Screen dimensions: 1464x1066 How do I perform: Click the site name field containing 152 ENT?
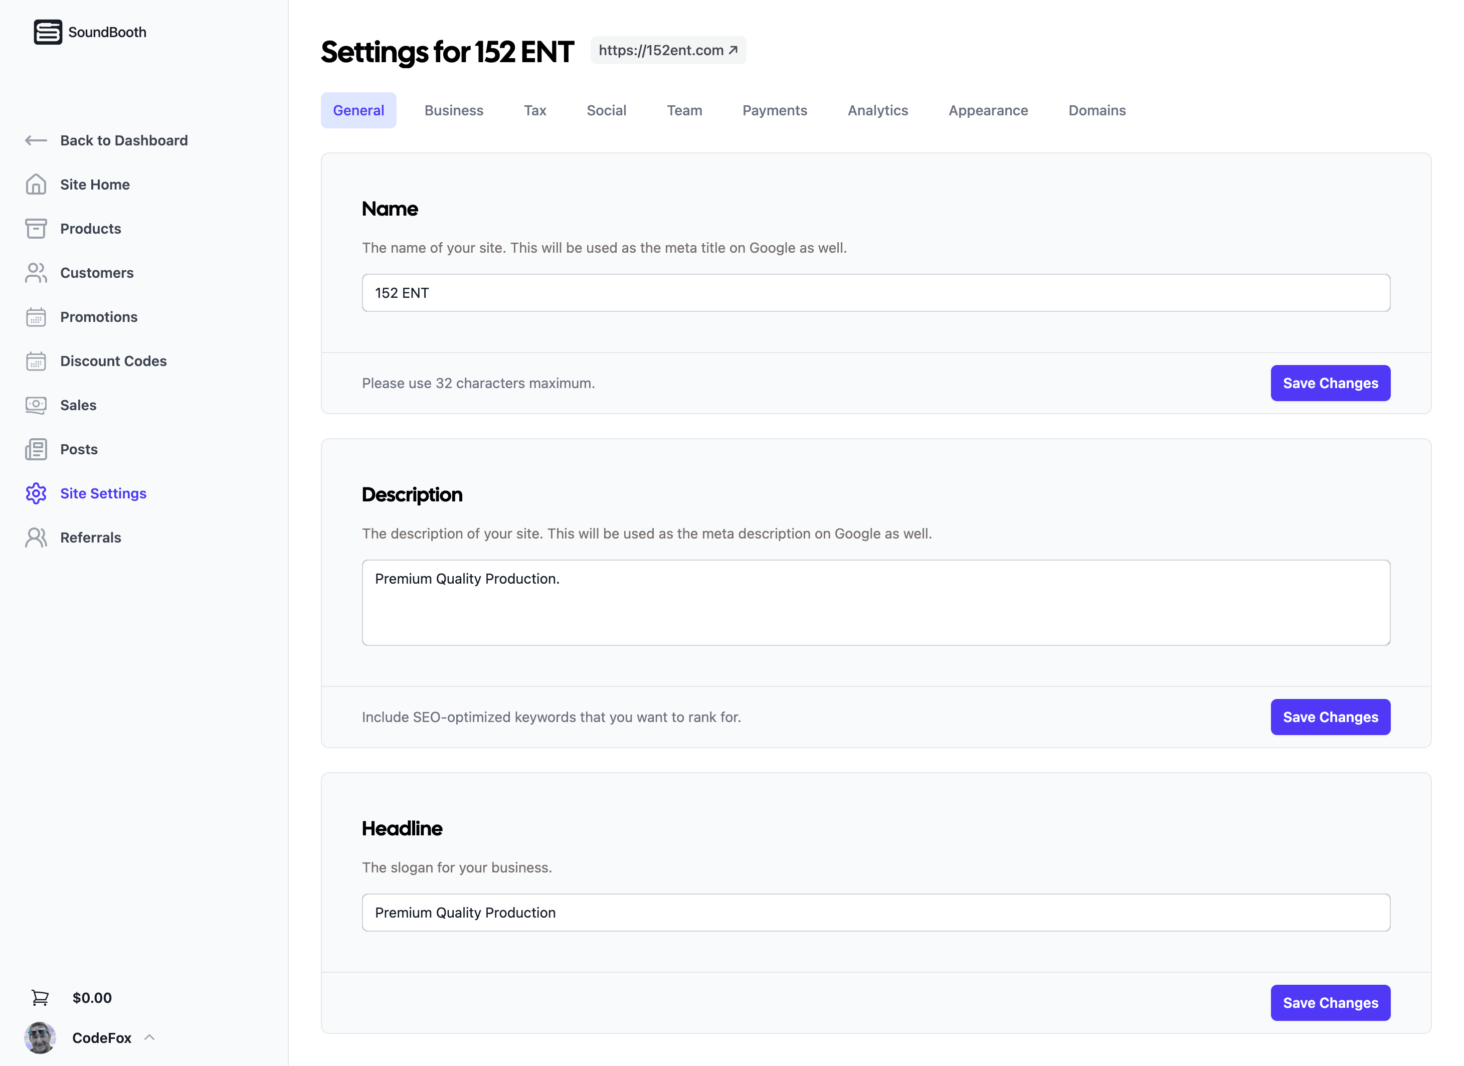coord(876,292)
